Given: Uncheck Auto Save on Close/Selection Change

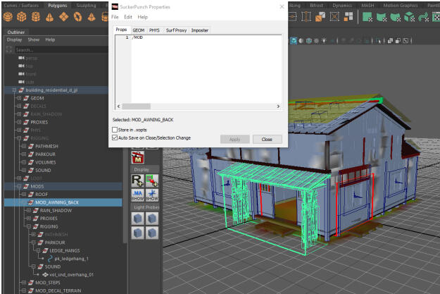Looking at the screenshot, I should tap(115, 138).
